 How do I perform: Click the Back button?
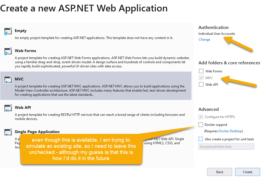(x=220, y=172)
